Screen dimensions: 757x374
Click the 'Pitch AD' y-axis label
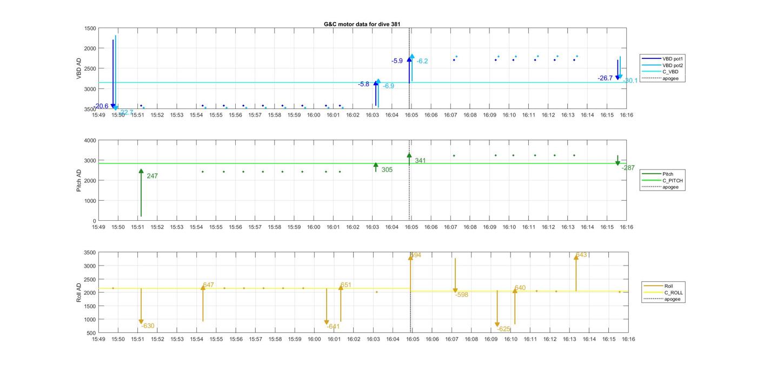[79, 181]
